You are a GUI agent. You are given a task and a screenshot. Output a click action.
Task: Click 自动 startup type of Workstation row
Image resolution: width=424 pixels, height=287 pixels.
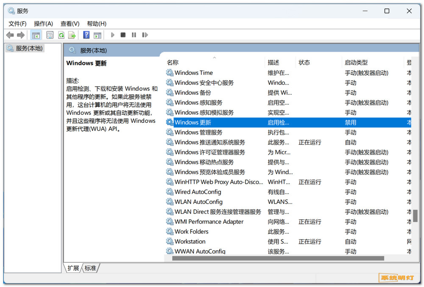(351, 242)
